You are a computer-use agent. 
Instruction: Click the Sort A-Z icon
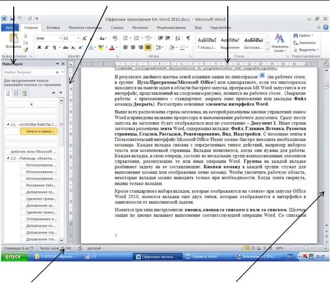point(177,38)
